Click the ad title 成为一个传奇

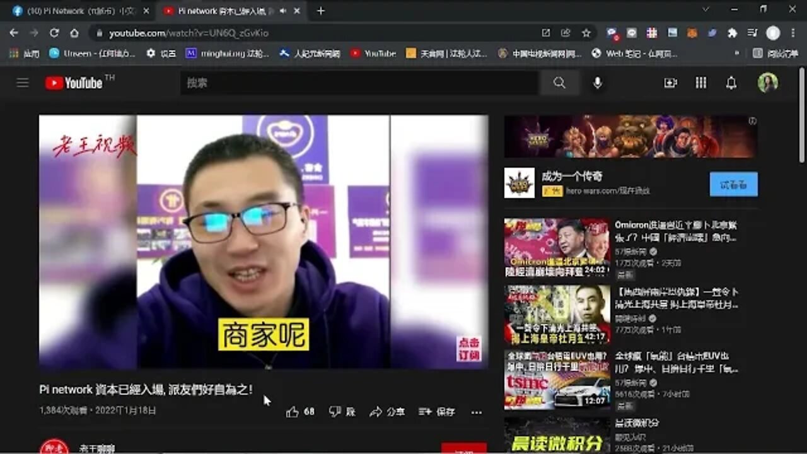tap(572, 177)
